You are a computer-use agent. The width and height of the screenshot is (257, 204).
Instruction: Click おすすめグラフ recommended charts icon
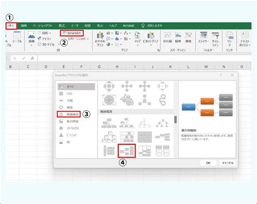(x=100, y=39)
